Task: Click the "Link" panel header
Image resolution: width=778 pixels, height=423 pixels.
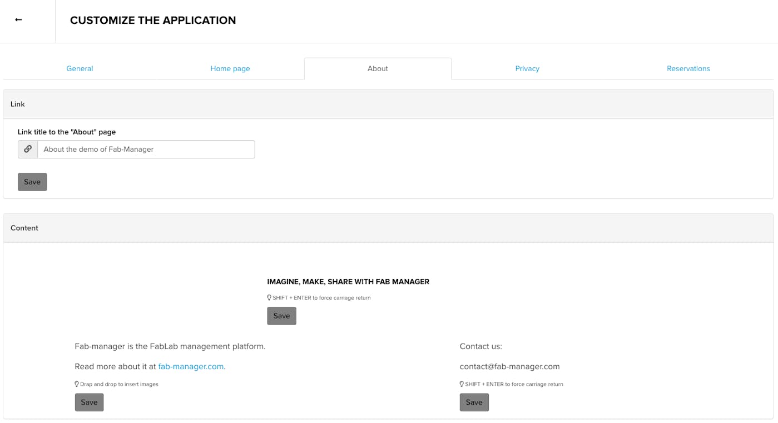Action: tap(388, 104)
